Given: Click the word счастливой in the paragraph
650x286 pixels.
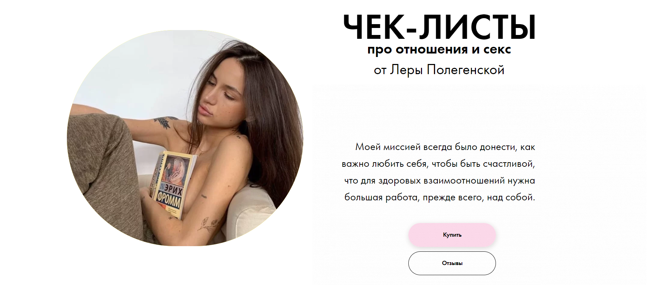Looking at the screenshot, I should pos(508,164).
